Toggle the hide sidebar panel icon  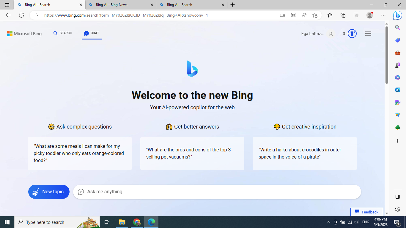(x=397, y=197)
